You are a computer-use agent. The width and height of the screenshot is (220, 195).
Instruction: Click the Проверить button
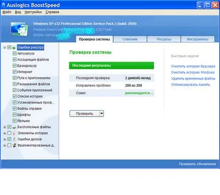(x=85, y=114)
